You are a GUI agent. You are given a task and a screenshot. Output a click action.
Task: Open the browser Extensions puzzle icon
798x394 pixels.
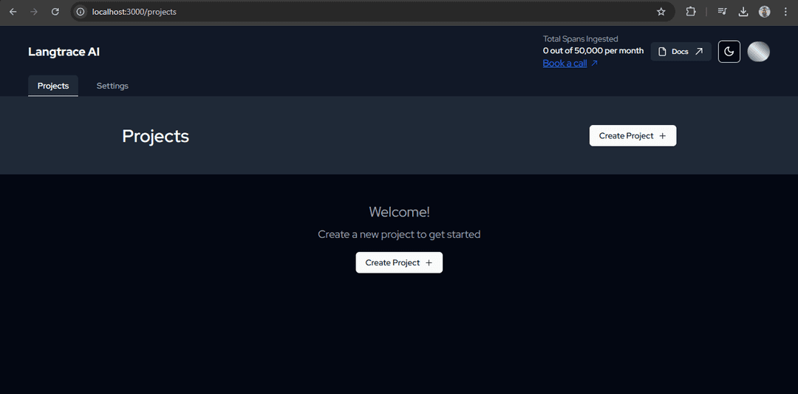(x=691, y=12)
